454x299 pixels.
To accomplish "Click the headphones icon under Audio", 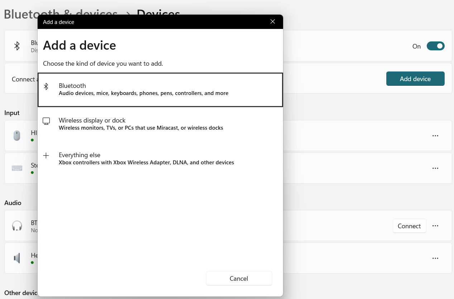I will point(17,226).
